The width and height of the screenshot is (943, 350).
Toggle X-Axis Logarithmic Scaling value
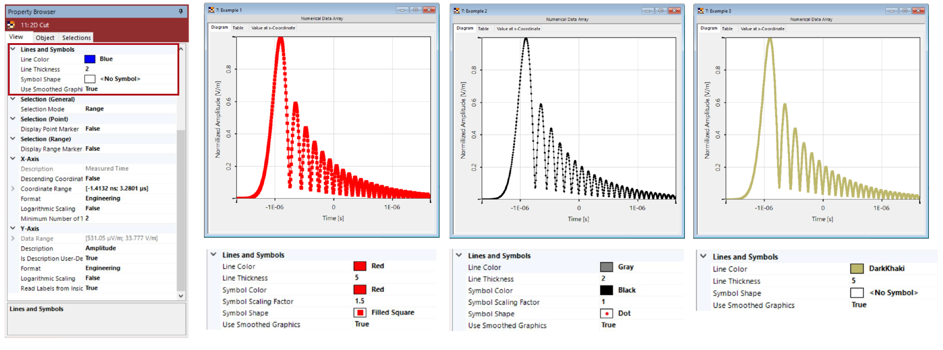coord(92,208)
